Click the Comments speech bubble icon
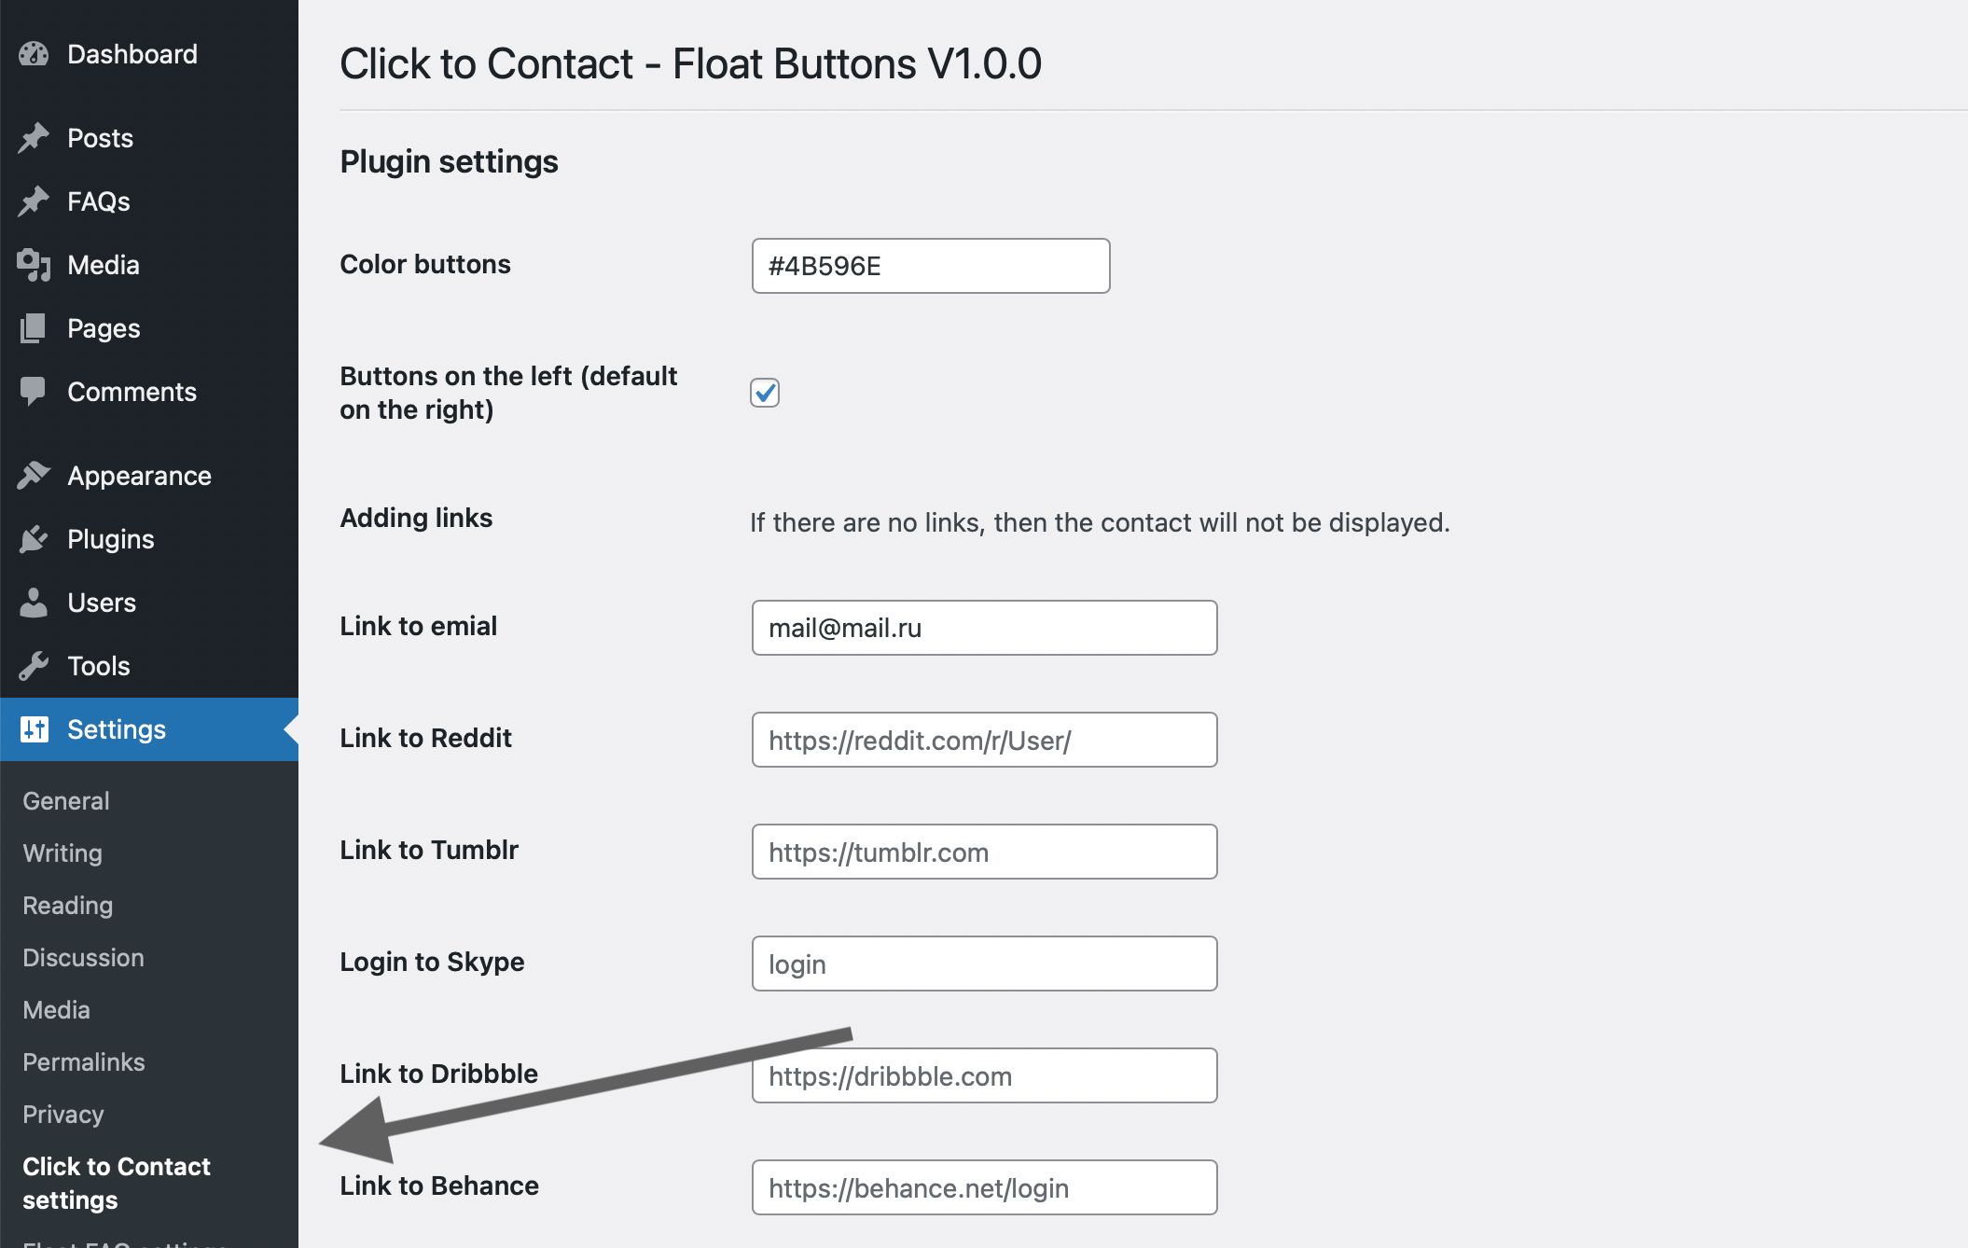Viewport: 1968px width, 1248px height. point(34,391)
